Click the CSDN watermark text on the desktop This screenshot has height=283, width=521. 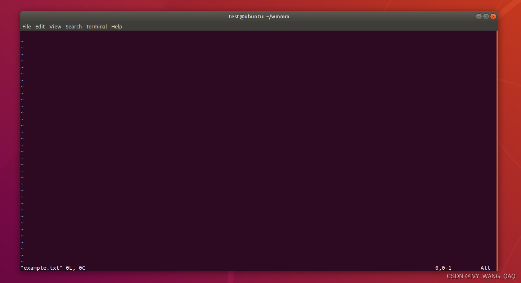(482, 276)
